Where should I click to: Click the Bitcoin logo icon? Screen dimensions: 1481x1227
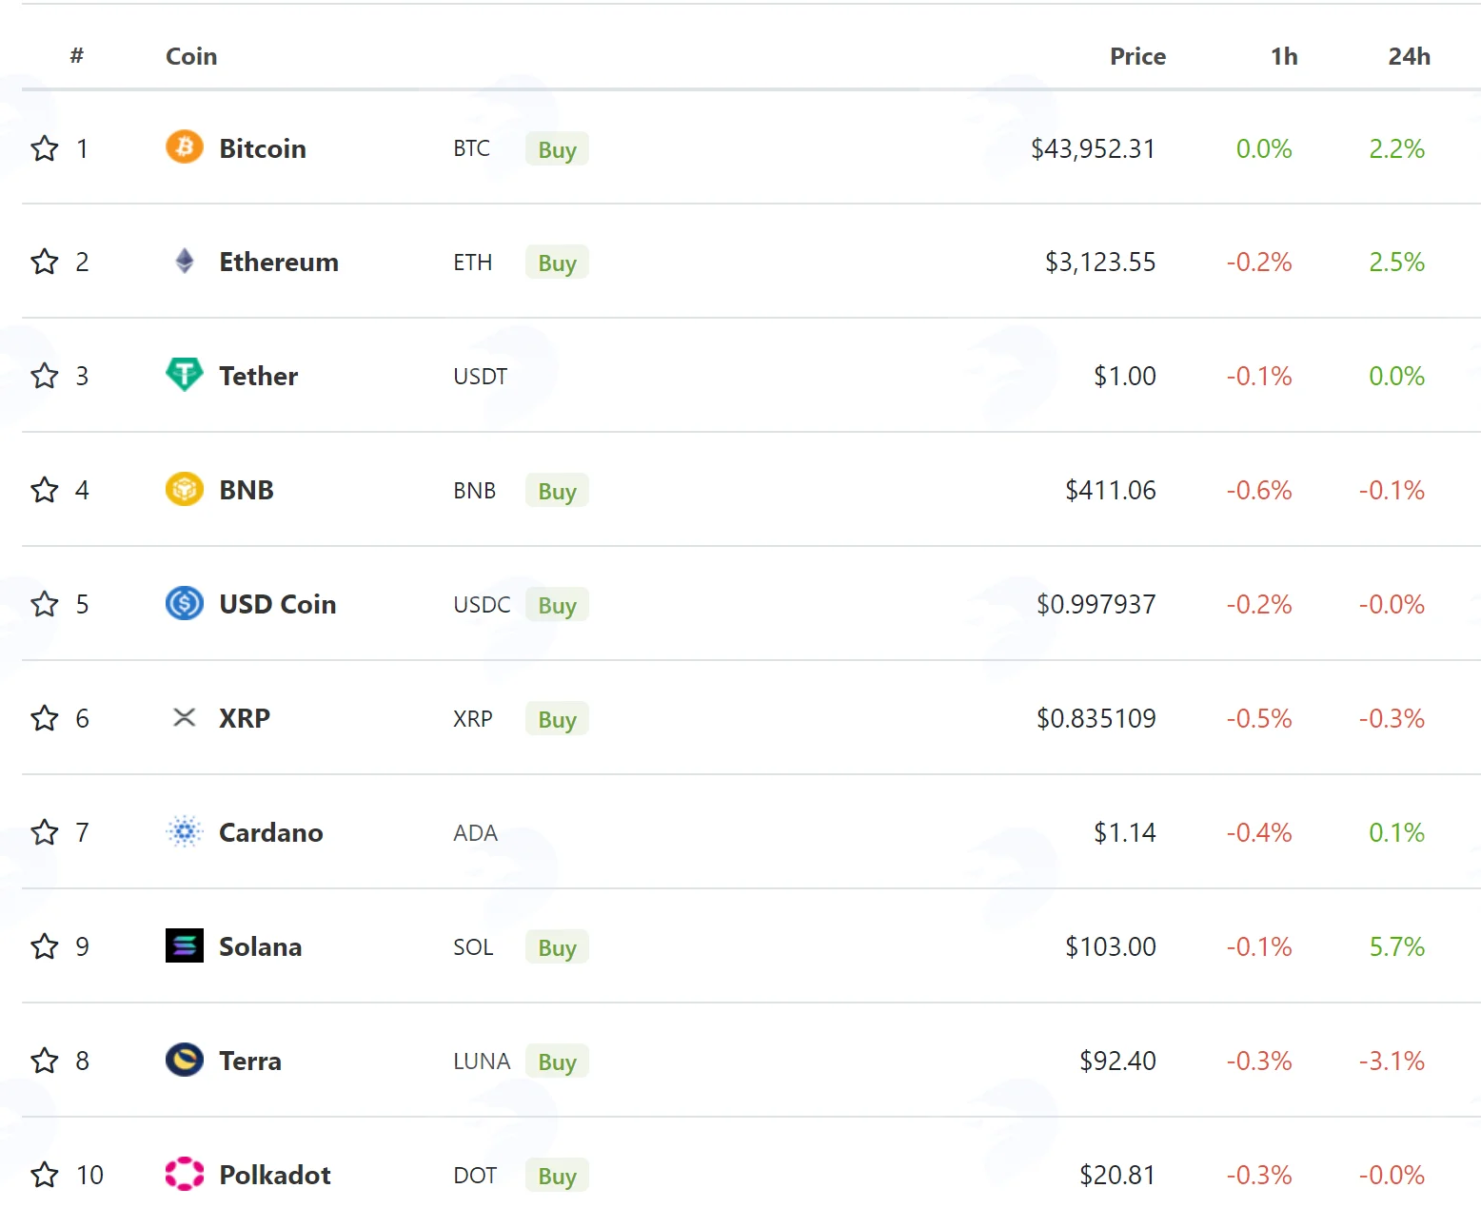tap(185, 147)
